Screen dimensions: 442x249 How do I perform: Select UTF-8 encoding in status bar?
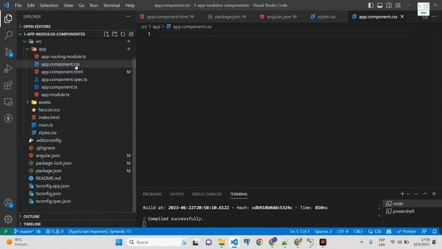point(343,232)
